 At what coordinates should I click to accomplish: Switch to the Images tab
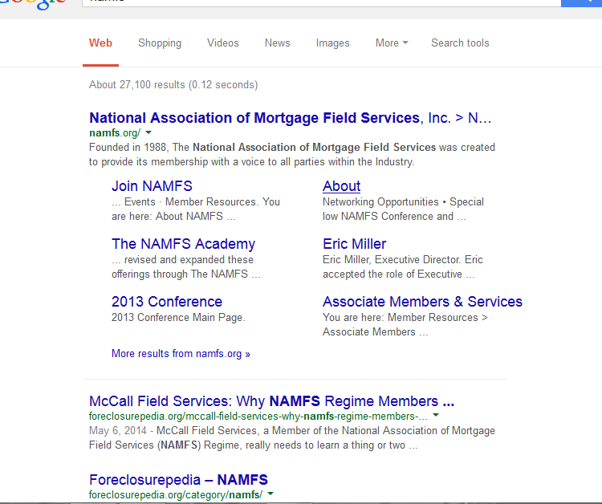[333, 43]
